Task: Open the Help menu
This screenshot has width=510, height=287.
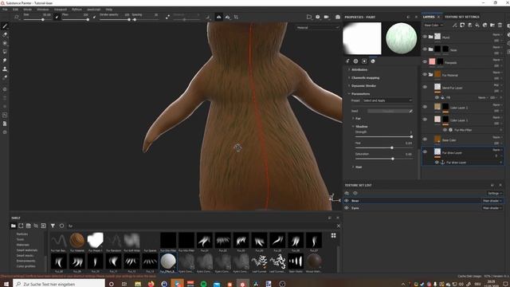Action: [x=109, y=10]
